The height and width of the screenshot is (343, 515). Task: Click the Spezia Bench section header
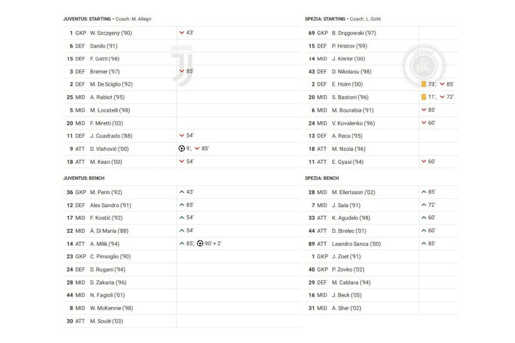tap(322, 178)
